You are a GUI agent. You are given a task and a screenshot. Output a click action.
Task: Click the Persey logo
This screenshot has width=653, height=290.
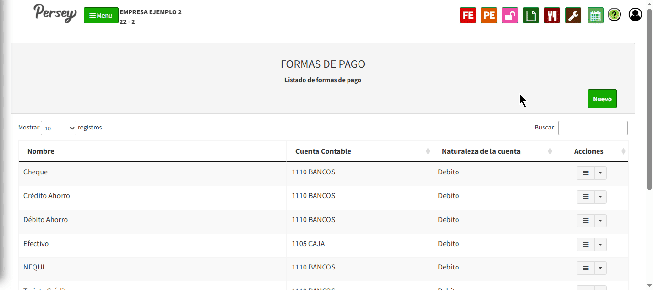55,13
